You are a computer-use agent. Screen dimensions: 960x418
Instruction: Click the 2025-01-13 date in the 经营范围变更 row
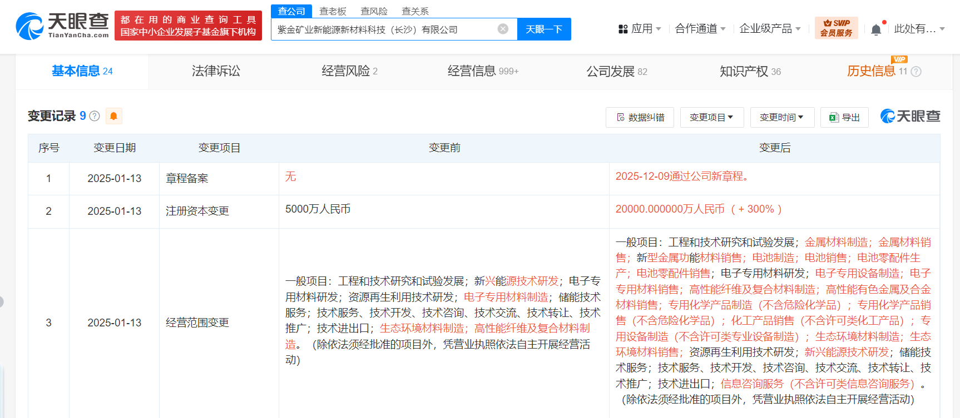pos(115,323)
